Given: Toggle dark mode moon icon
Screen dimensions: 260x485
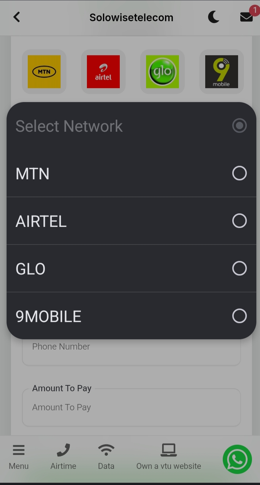Looking at the screenshot, I should point(214,17).
